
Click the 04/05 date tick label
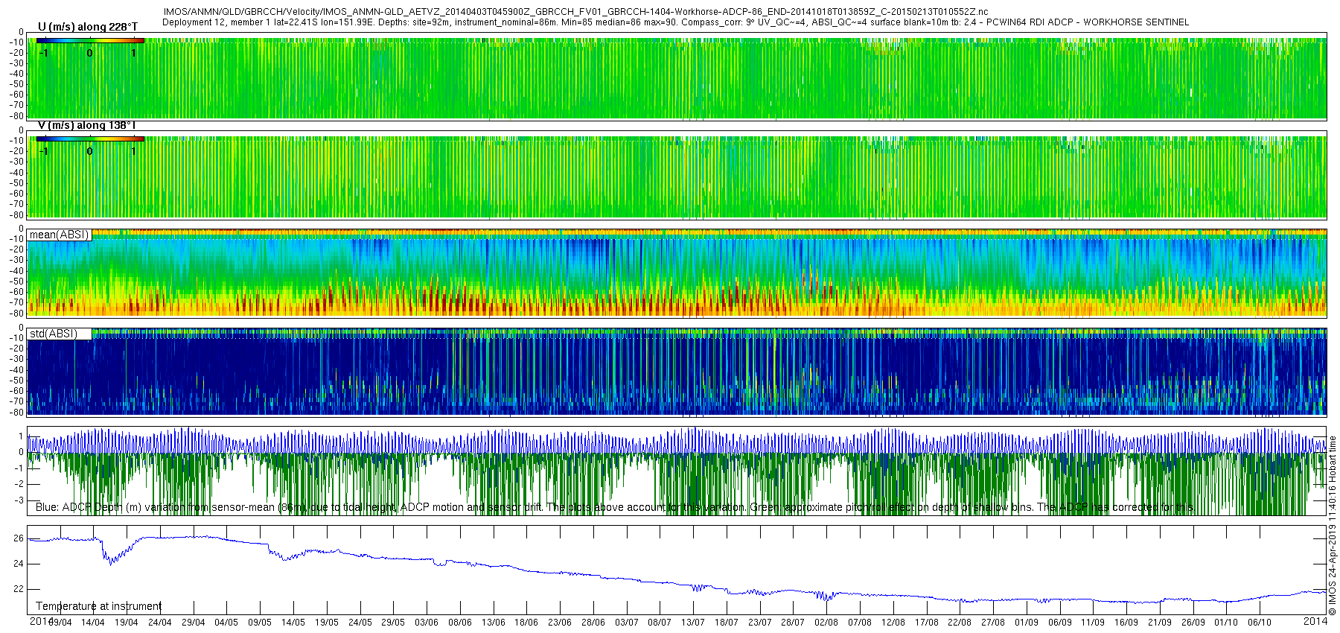point(226,623)
